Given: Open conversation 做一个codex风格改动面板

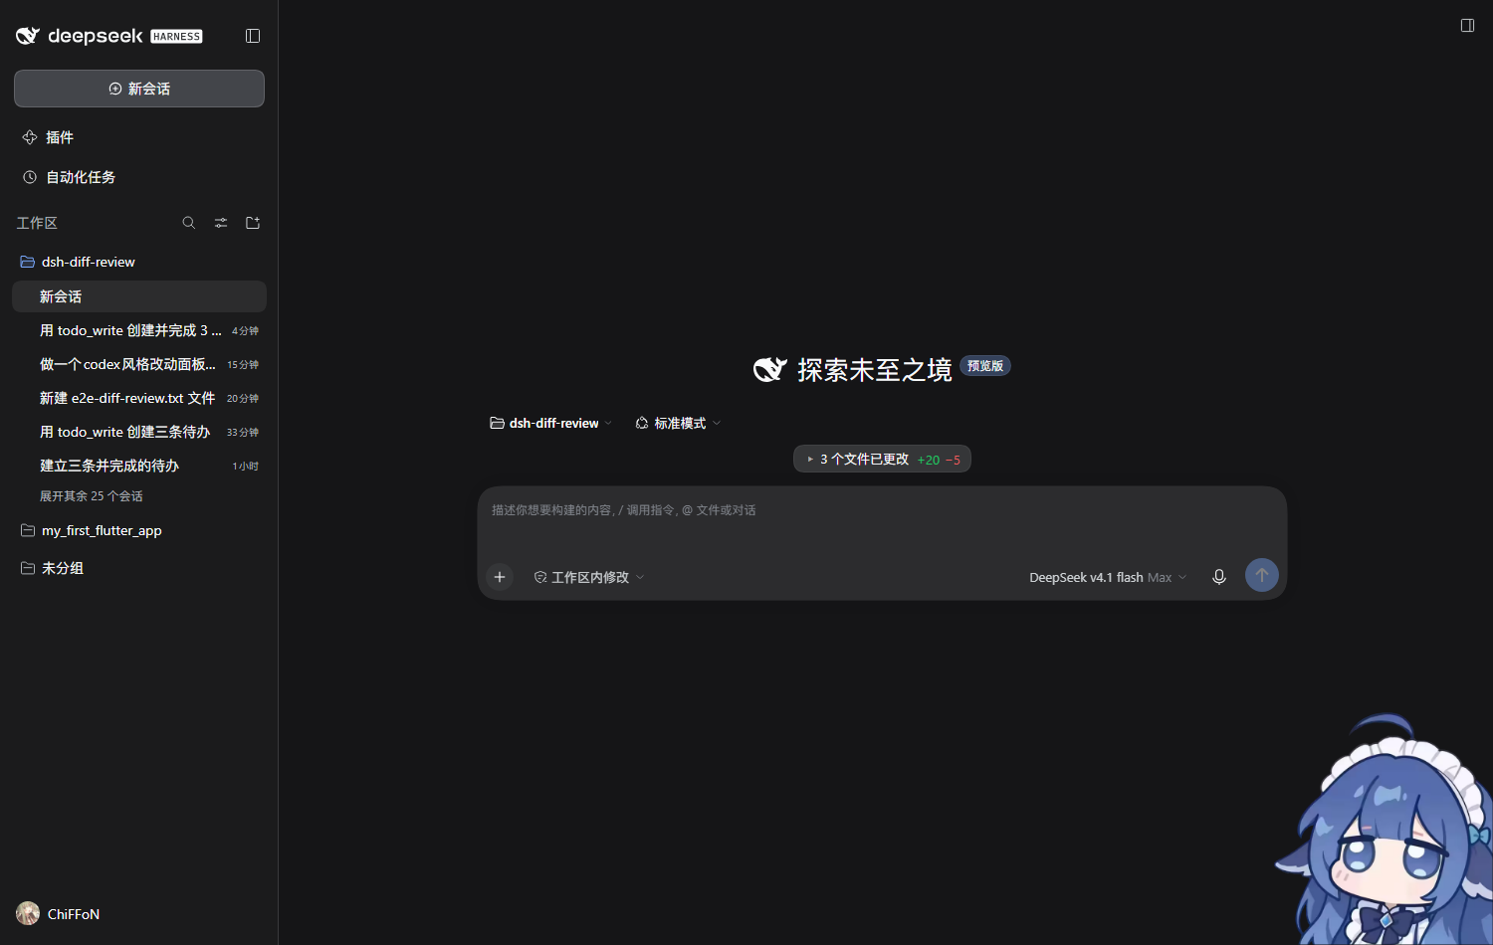Looking at the screenshot, I should click(x=139, y=364).
